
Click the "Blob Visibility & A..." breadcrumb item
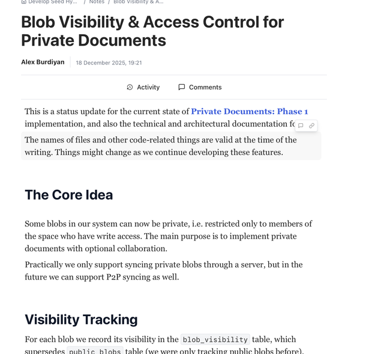click(x=138, y=2)
